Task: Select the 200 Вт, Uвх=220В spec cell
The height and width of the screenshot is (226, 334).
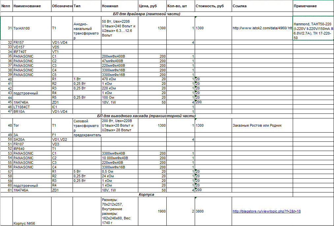Action: point(120,125)
